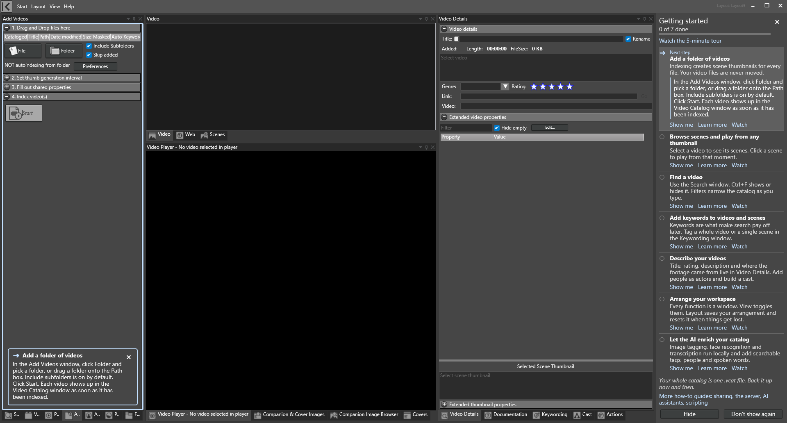Click the application logo icon in the menu bar
The image size is (787, 423).
pos(7,6)
